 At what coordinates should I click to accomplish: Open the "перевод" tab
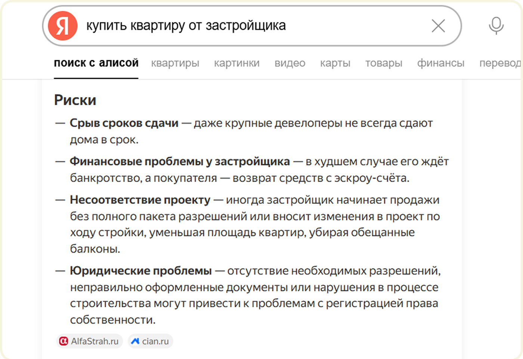tap(499, 63)
